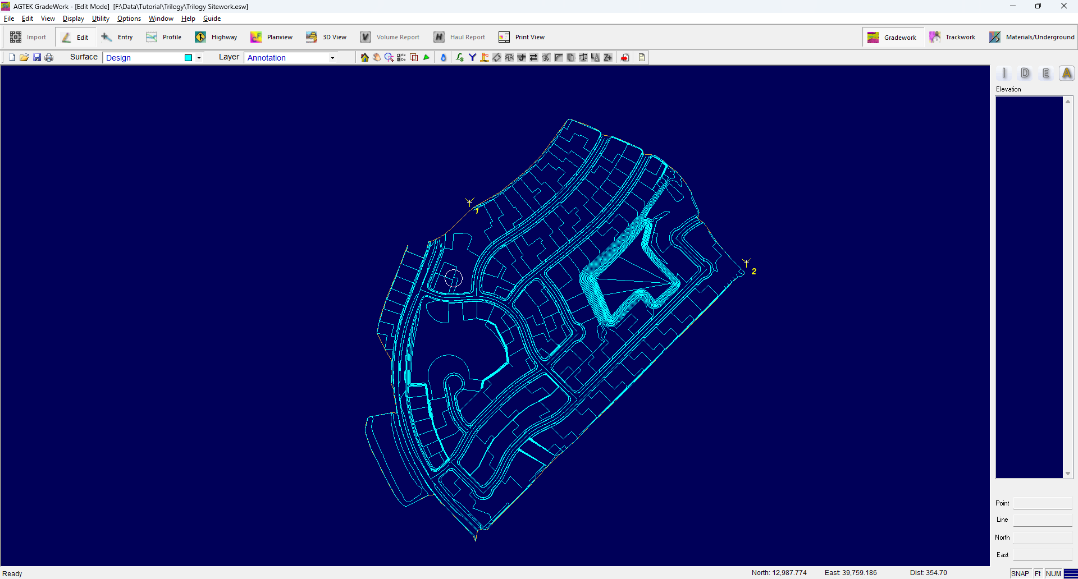
Task: Click the red export arrow icon
Action: pos(625,57)
